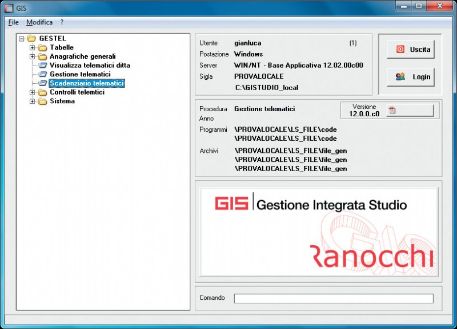This screenshot has width=457, height=329.
Task: Click inside the Comando input field
Action: [x=334, y=298]
